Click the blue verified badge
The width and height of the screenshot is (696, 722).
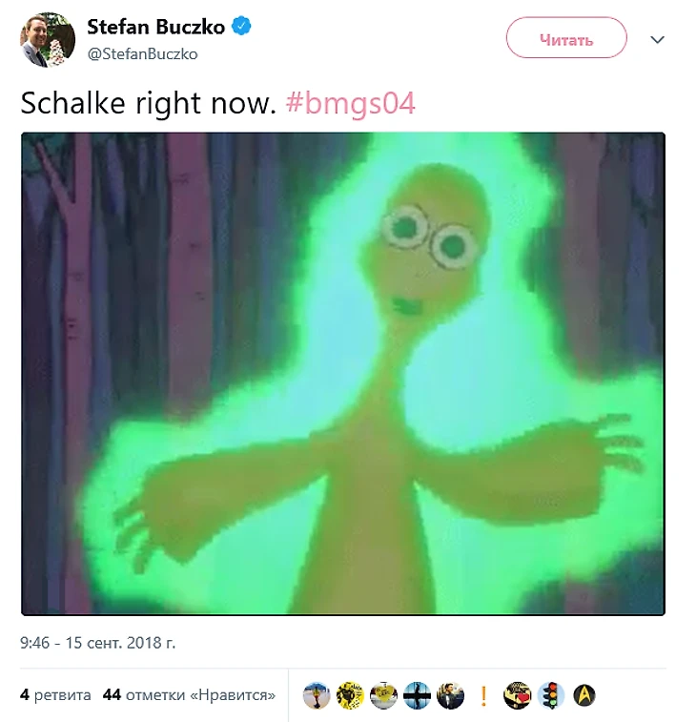pyautogui.click(x=241, y=26)
